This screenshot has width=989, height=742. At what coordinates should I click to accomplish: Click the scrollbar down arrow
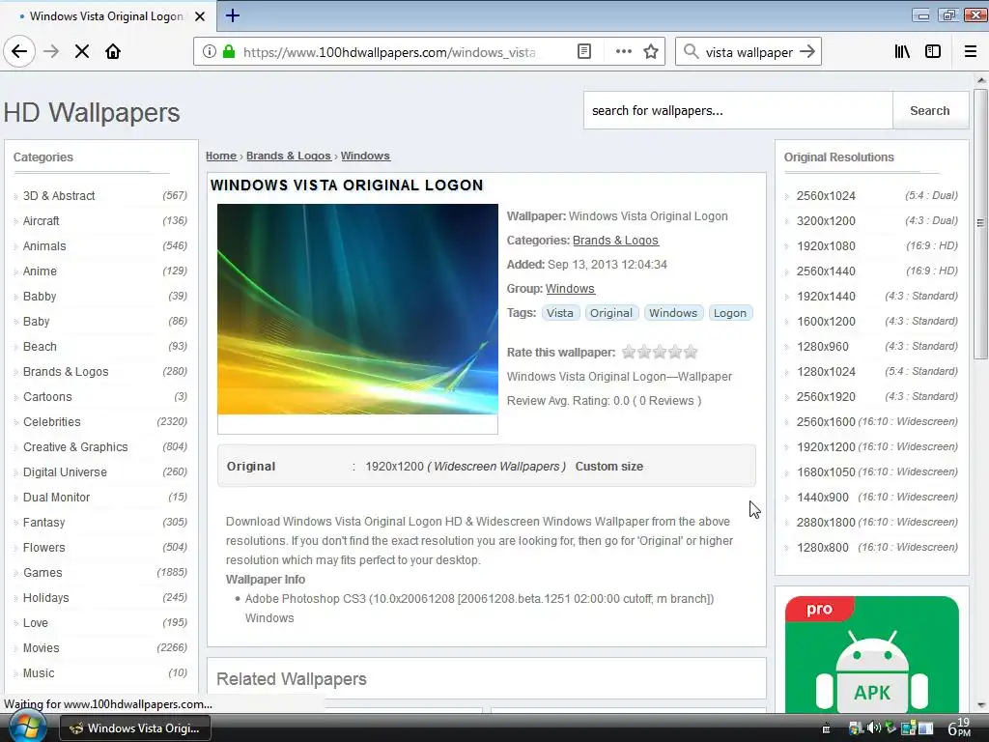[981, 705]
